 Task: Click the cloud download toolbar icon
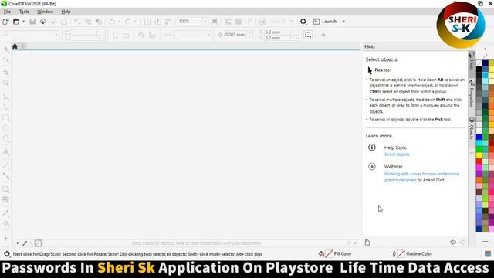[43, 22]
